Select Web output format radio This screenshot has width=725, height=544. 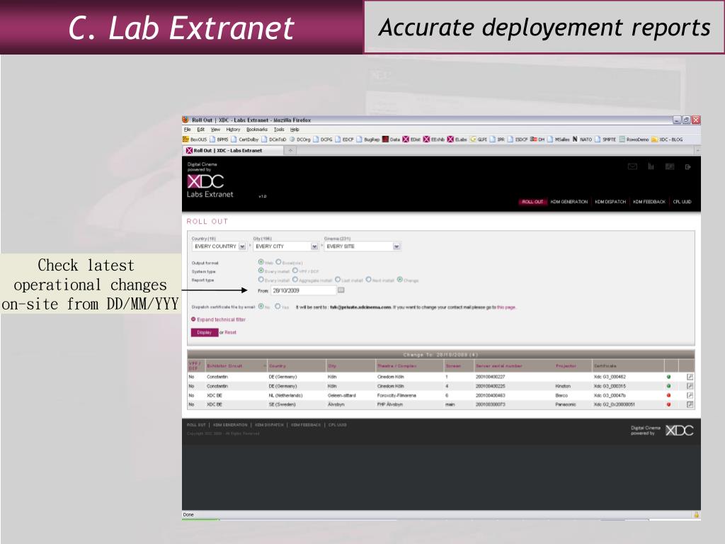coord(261,262)
